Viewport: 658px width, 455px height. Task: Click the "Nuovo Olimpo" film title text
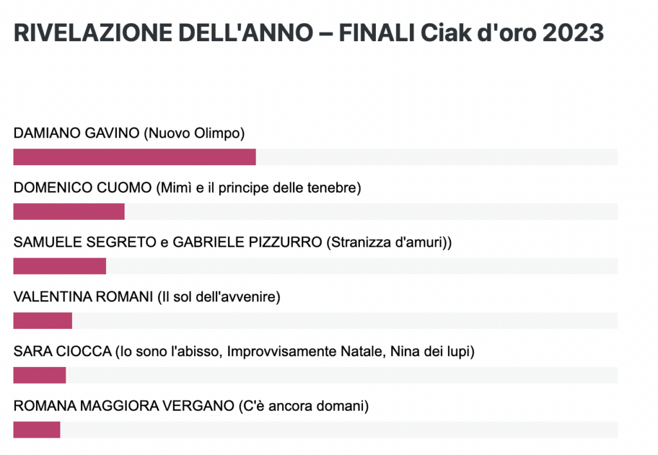point(194,133)
